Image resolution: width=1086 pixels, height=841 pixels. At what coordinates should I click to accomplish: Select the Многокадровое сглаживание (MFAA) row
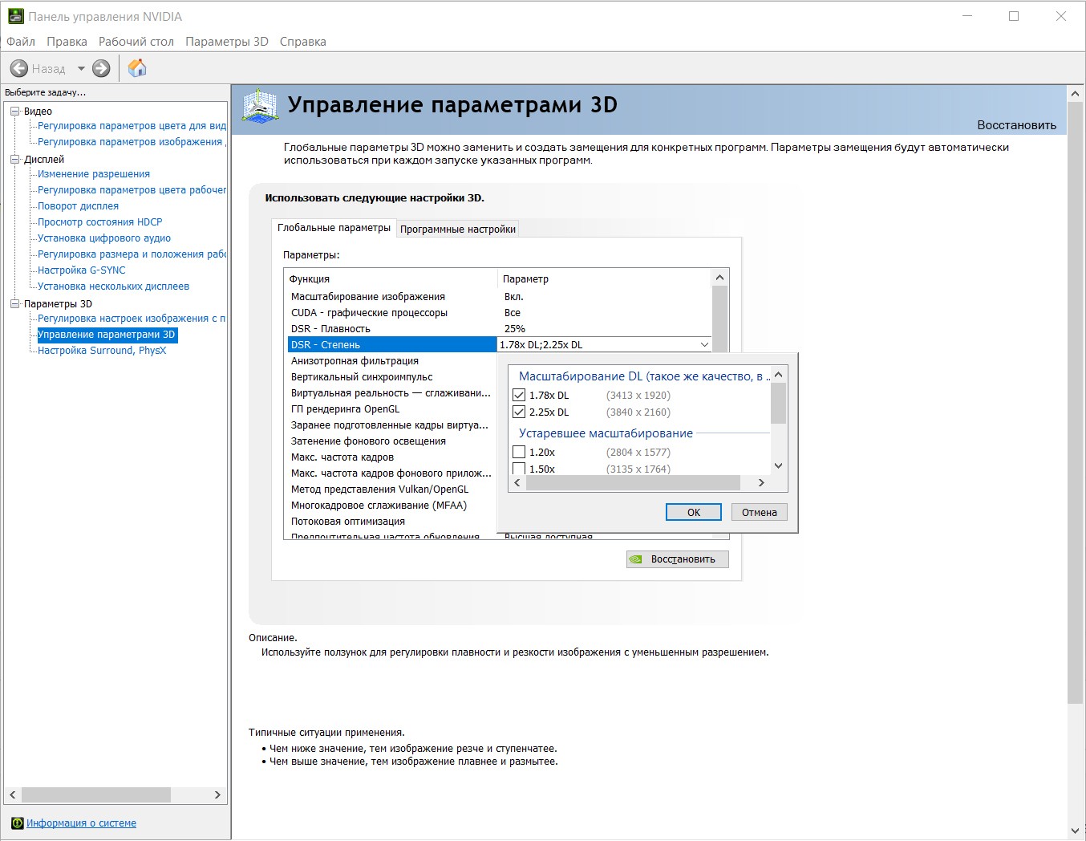tap(391, 506)
